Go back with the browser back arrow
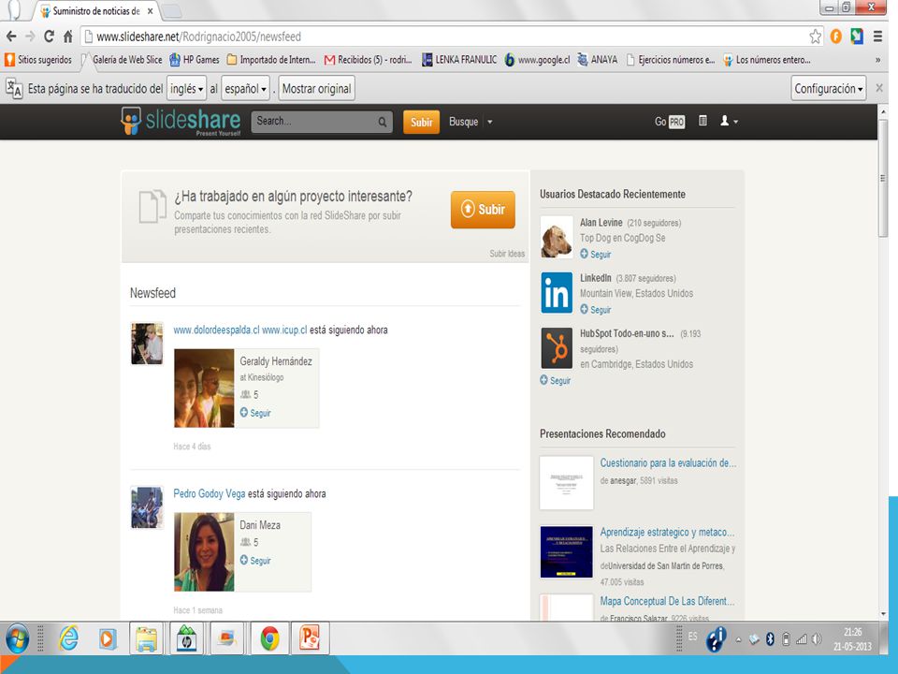 [x=11, y=37]
